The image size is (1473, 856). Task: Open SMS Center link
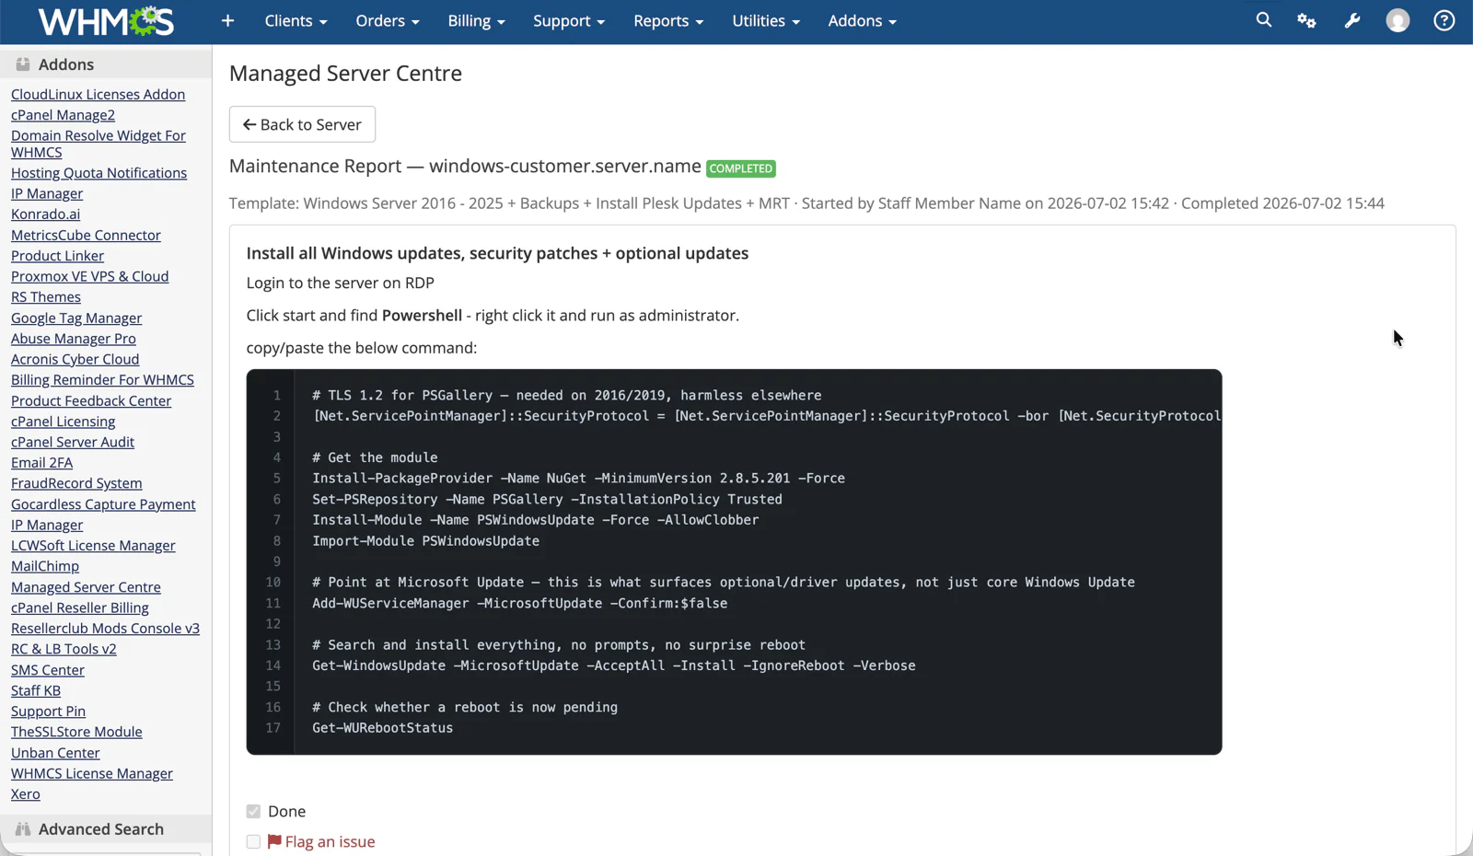(48, 670)
